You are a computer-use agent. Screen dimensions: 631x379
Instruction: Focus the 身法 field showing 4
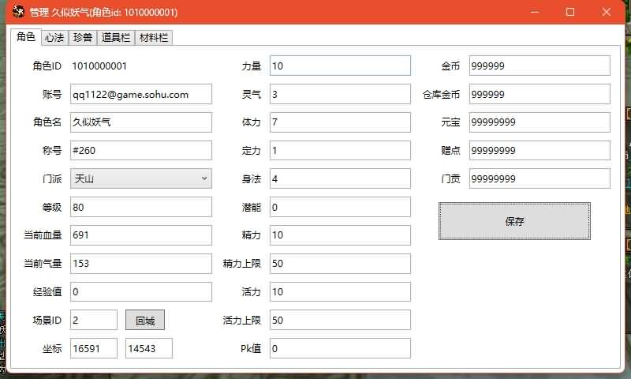[x=340, y=178]
